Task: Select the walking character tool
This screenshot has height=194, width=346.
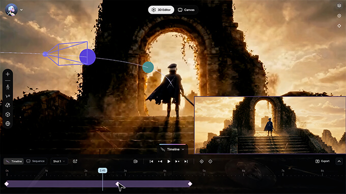Action: tap(8, 87)
